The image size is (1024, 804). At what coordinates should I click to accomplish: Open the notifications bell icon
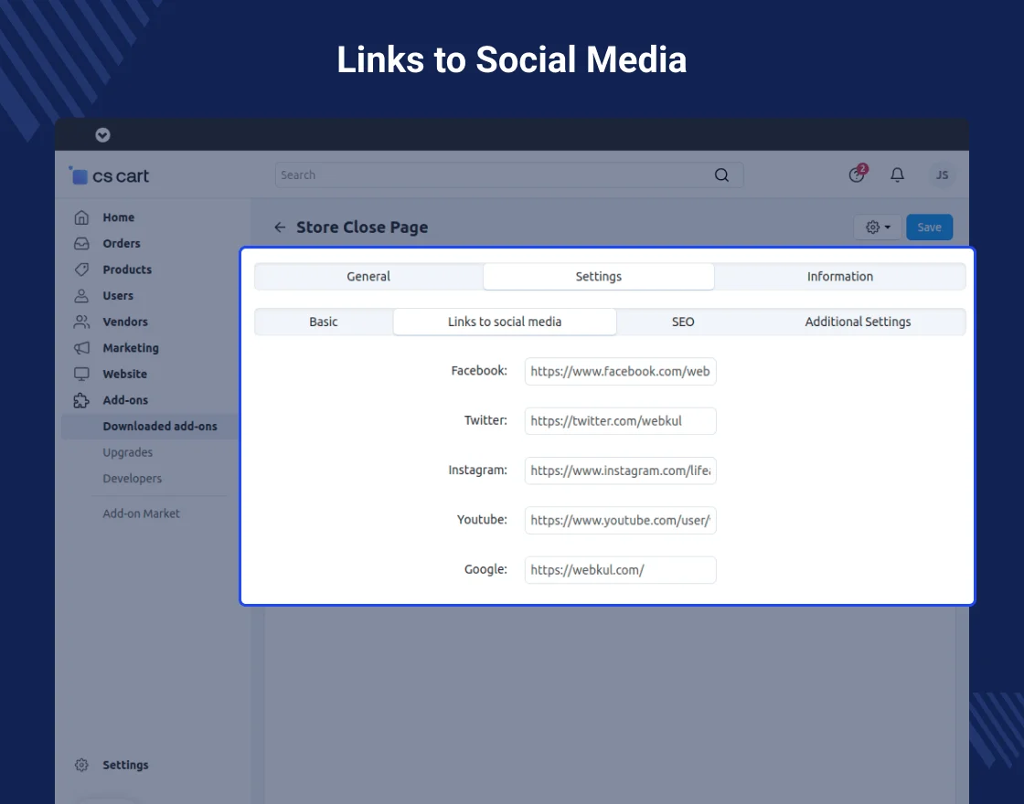pyautogui.click(x=897, y=175)
